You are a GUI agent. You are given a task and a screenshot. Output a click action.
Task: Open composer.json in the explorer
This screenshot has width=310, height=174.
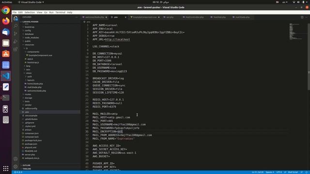pyautogui.click(x=31, y=133)
